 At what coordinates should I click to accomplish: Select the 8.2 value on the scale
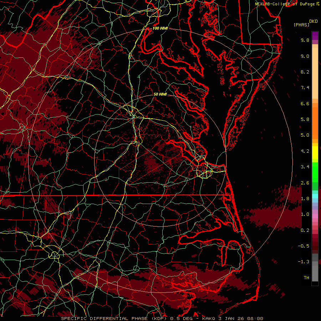pos(305,72)
